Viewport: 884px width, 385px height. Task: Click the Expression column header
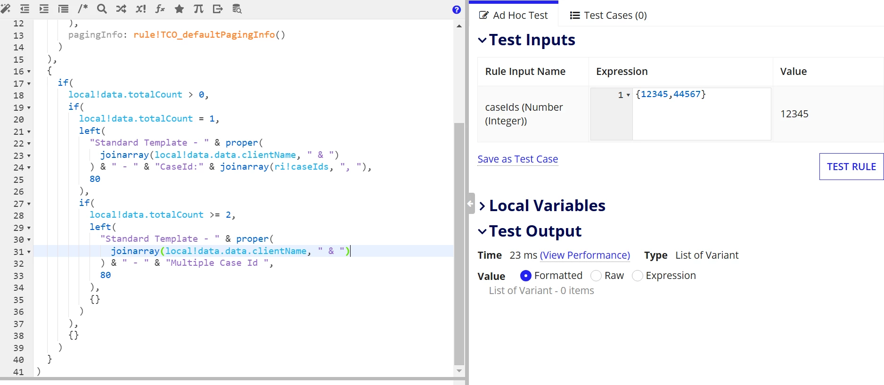tap(622, 72)
